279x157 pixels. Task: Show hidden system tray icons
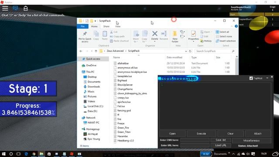click(x=233, y=154)
